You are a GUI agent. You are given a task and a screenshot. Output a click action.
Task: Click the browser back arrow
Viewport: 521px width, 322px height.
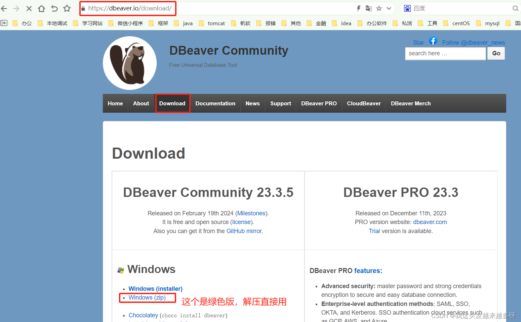pyautogui.click(x=4, y=8)
